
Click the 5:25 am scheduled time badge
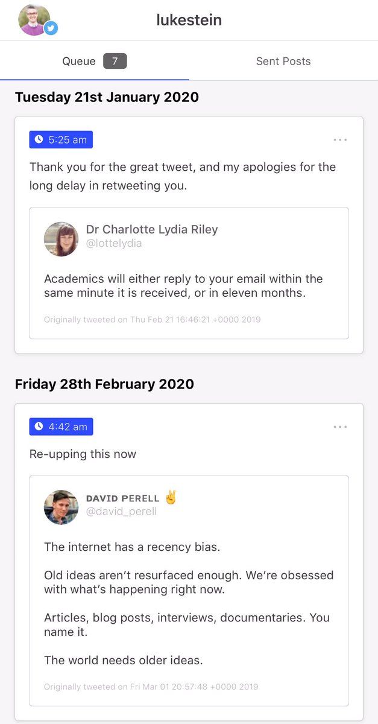(x=61, y=139)
